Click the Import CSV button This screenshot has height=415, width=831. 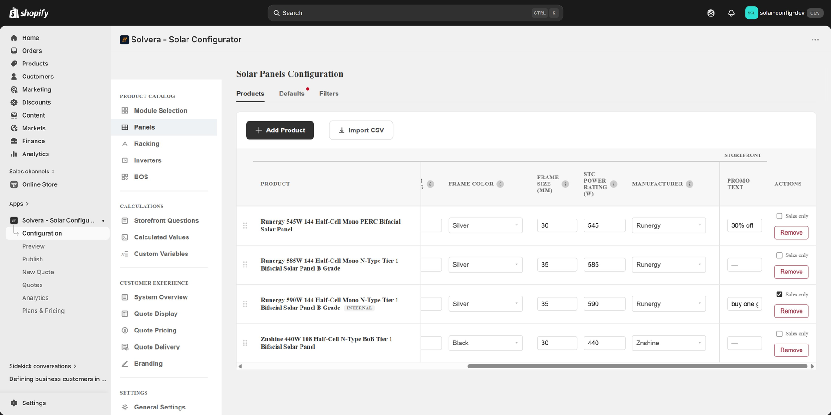[361, 130]
